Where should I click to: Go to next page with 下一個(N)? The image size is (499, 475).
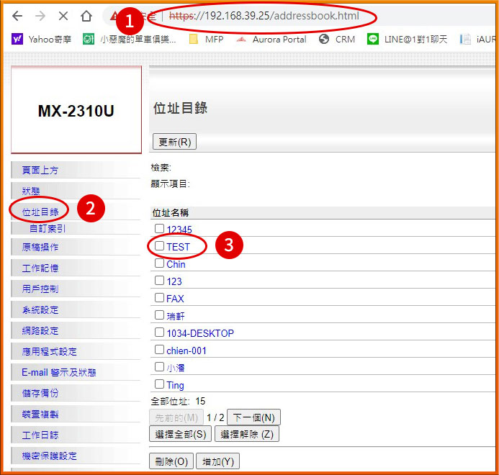[254, 417]
